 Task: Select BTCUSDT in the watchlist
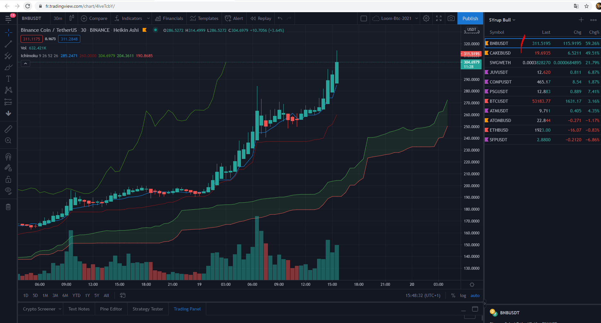pos(543,101)
